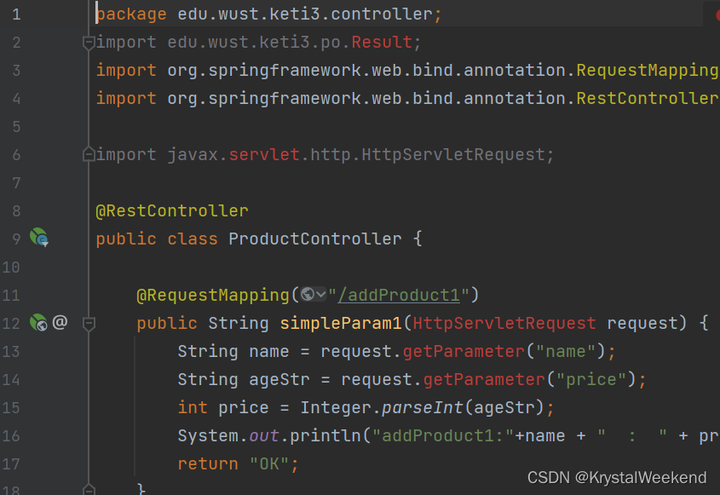Click the @RestController annotation
Screen dimensions: 720x495
pyautogui.click(x=172, y=210)
